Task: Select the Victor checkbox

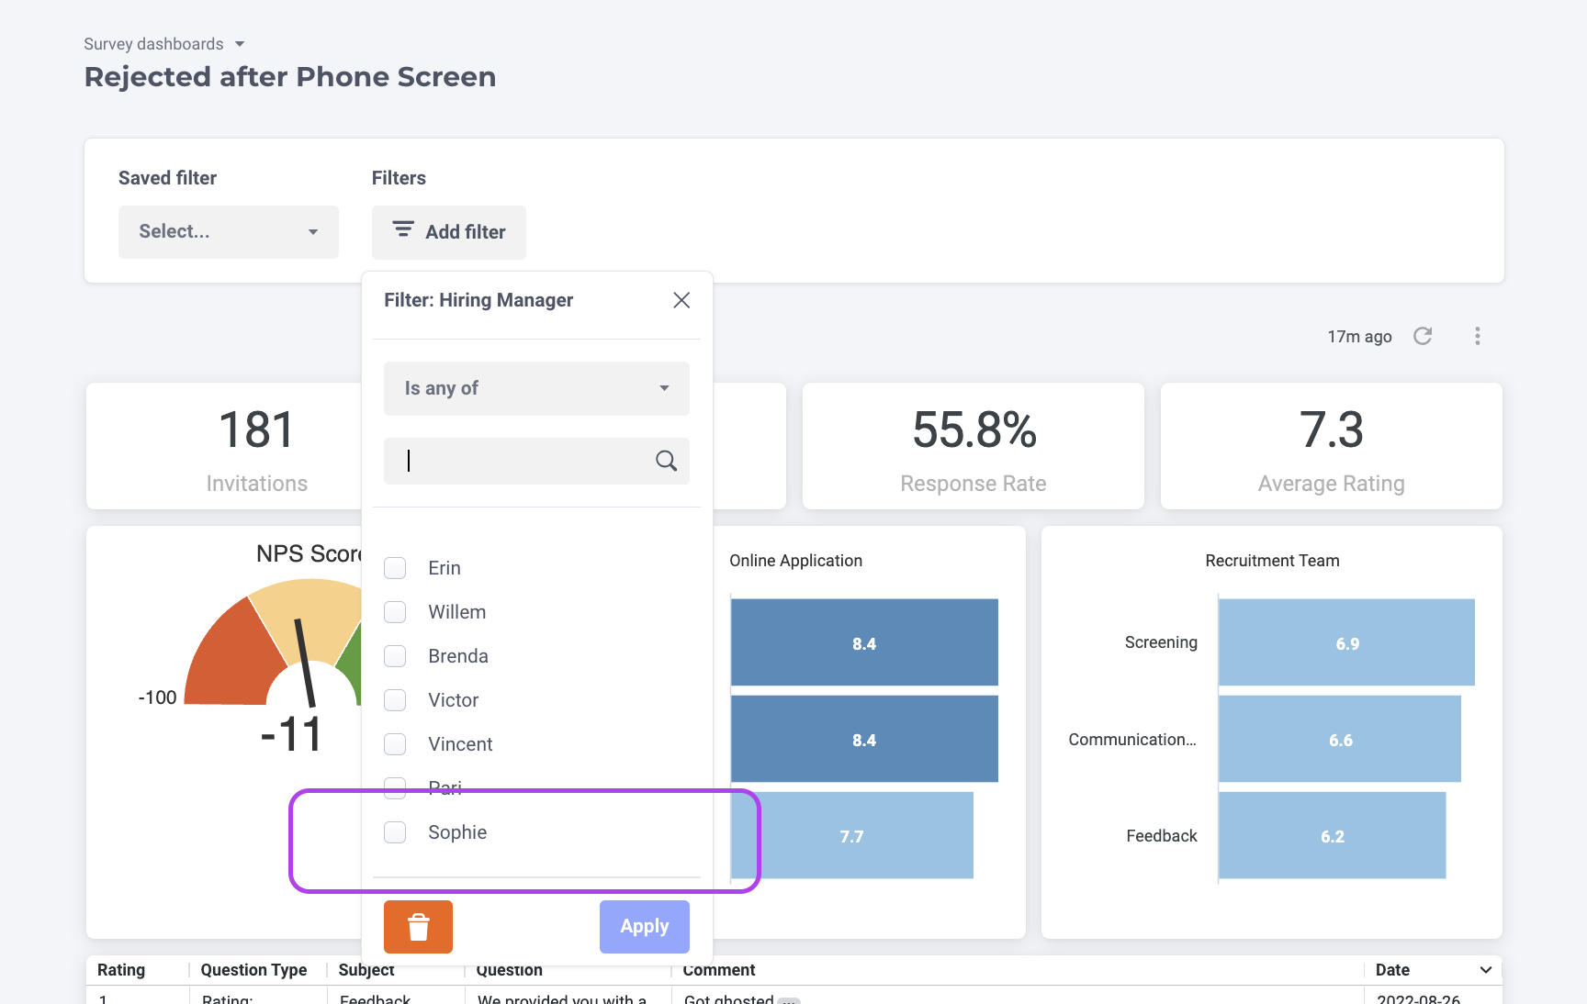Action: tap(395, 700)
